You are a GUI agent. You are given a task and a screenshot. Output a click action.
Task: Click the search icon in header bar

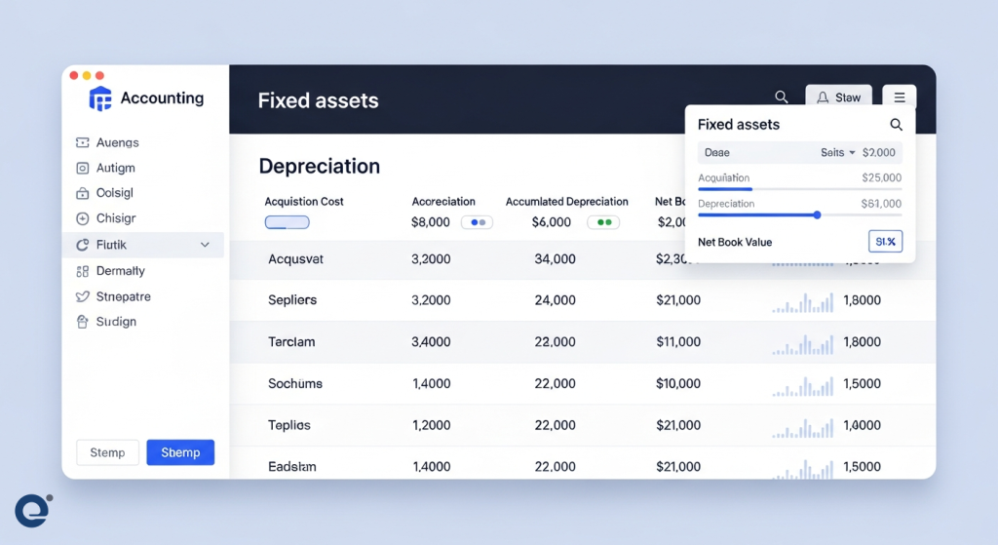click(x=781, y=97)
